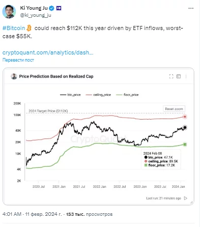Viewport: 200px width, 227px height.
Task: Toggle the floor_price legend entry
Action: 127,95
